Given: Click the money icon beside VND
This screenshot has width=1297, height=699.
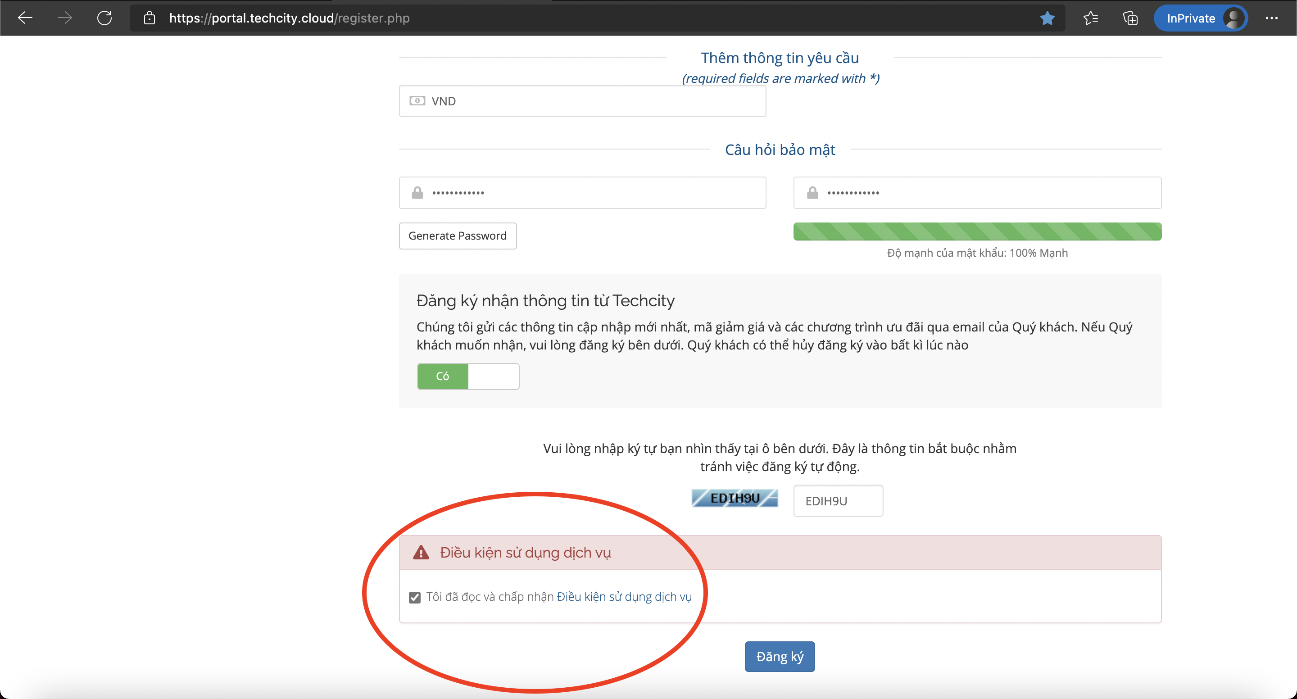Looking at the screenshot, I should click(x=417, y=101).
